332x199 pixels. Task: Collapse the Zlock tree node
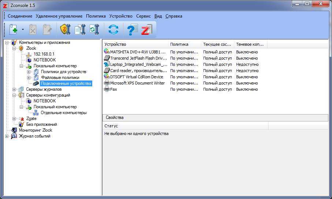coord(14,48)
